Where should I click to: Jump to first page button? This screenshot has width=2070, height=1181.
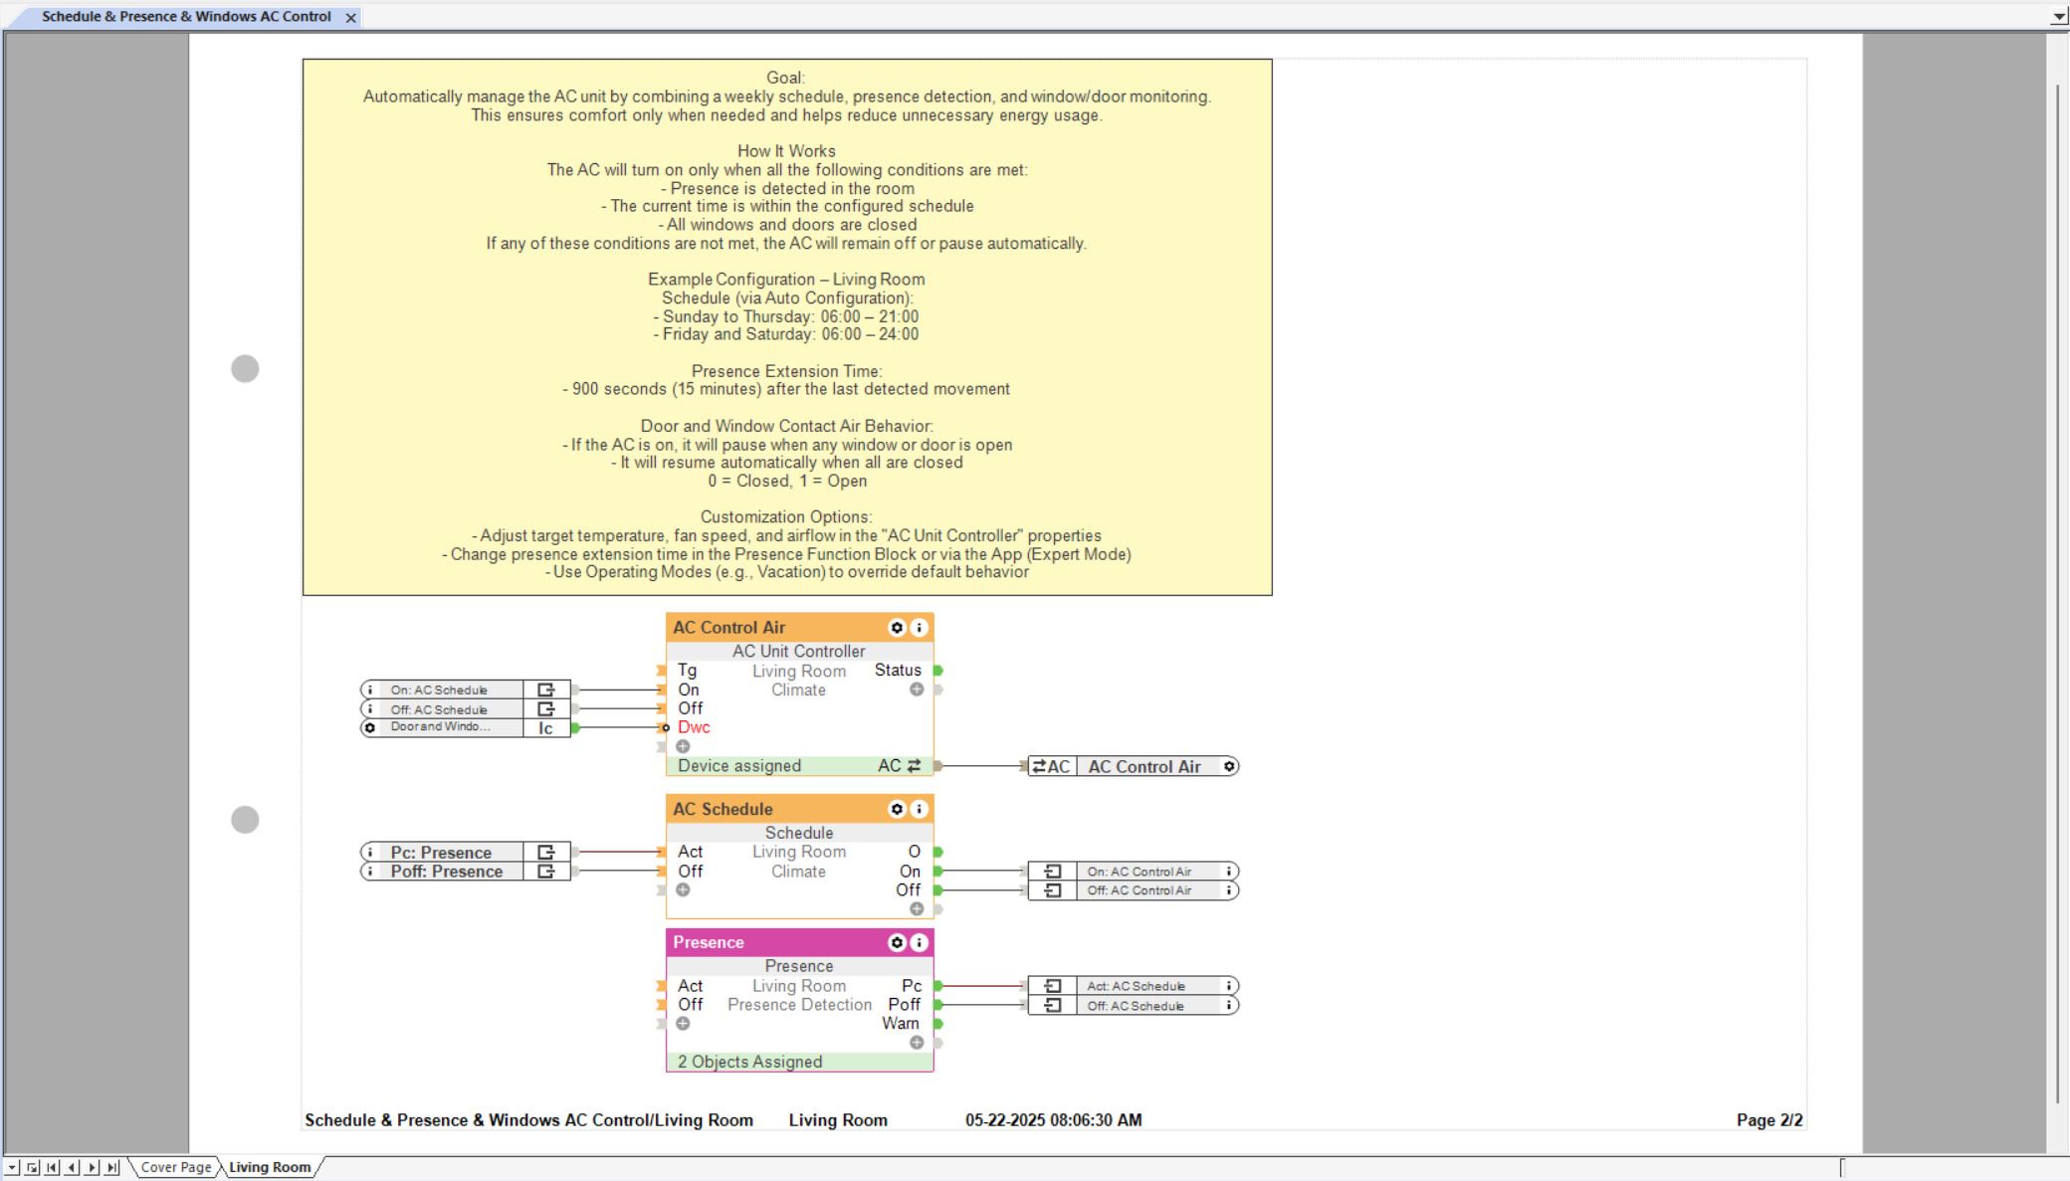52,1167
